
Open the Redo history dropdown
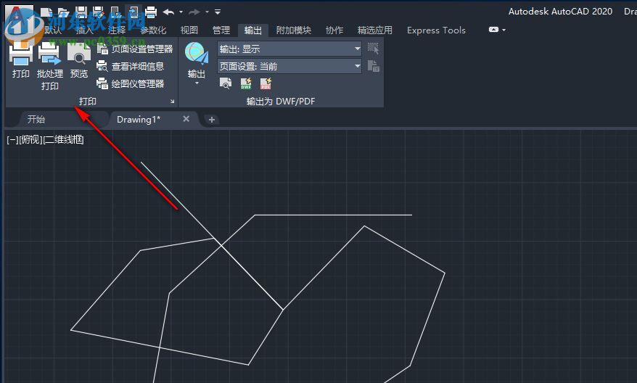click(207, 12)
